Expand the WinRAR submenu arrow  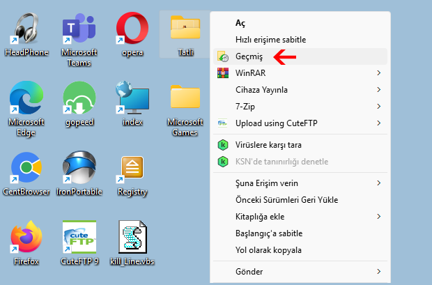coord(379,73)
